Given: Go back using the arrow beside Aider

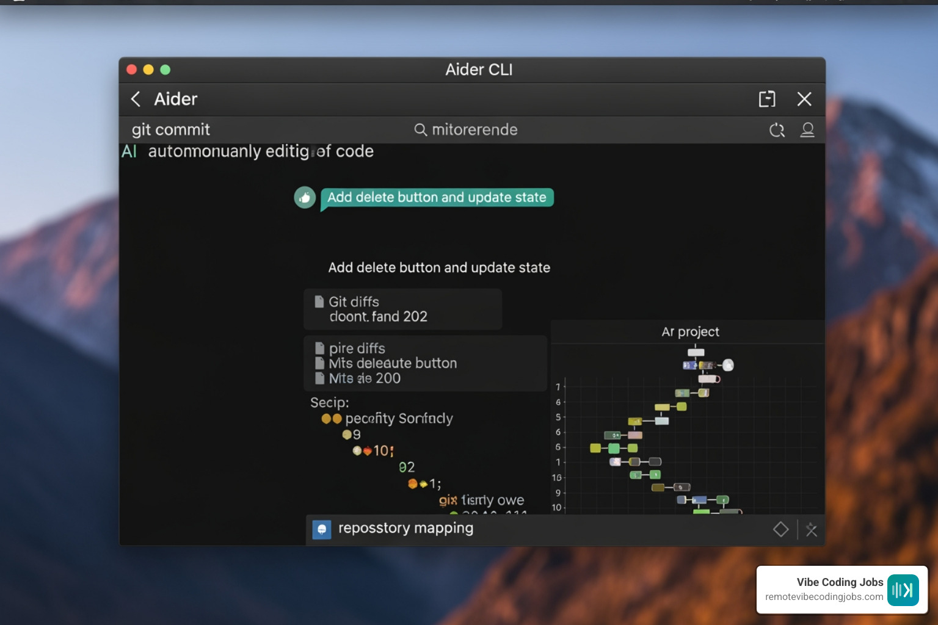Looking at the screenshot, I should coord(136,99).
